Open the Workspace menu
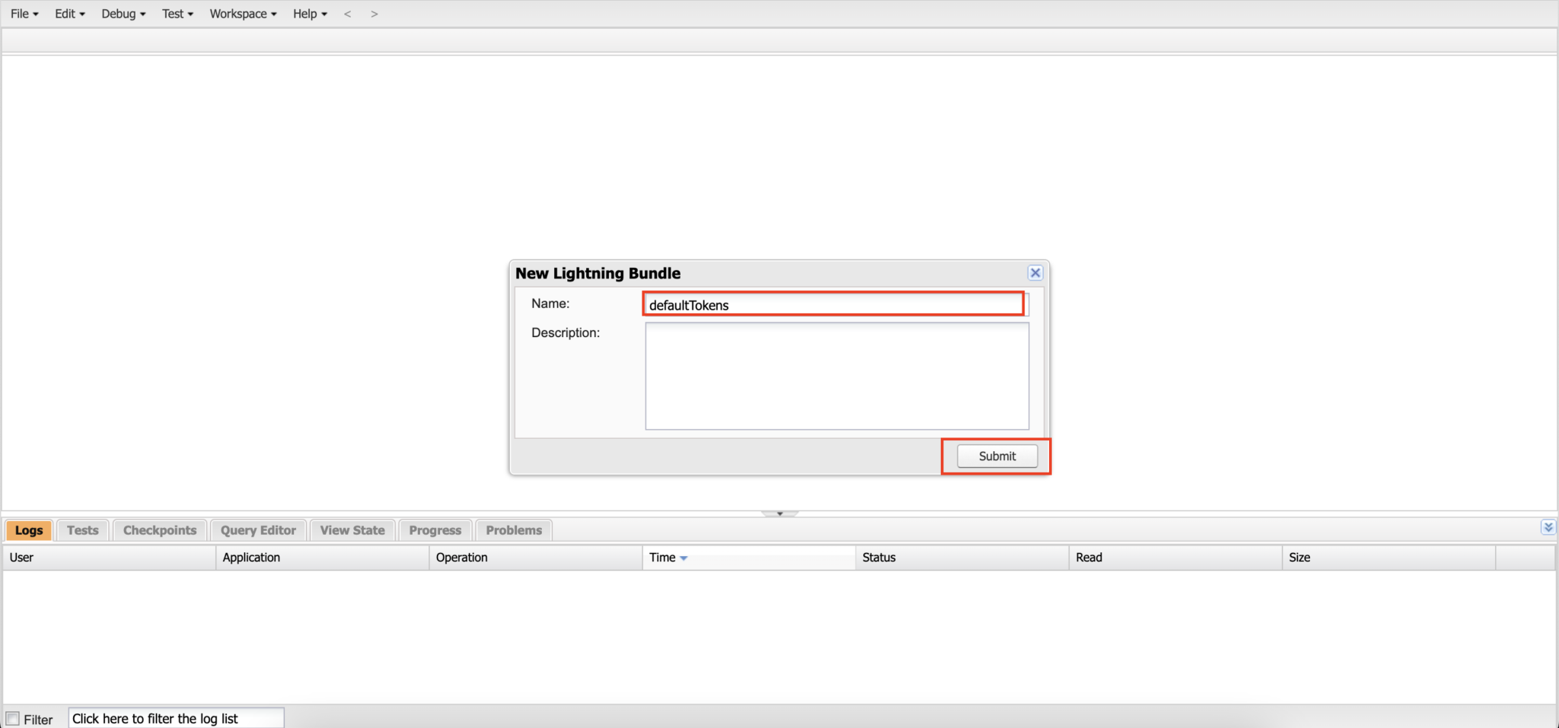The width and height of the screenshot is (1559, 728). [x=243, y=14]
